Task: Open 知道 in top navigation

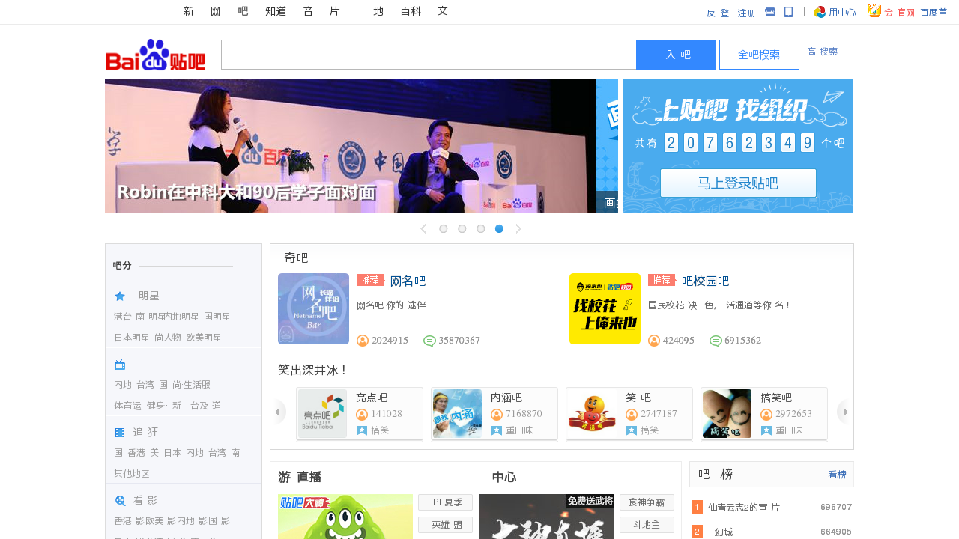Action: tap(276, 11)
